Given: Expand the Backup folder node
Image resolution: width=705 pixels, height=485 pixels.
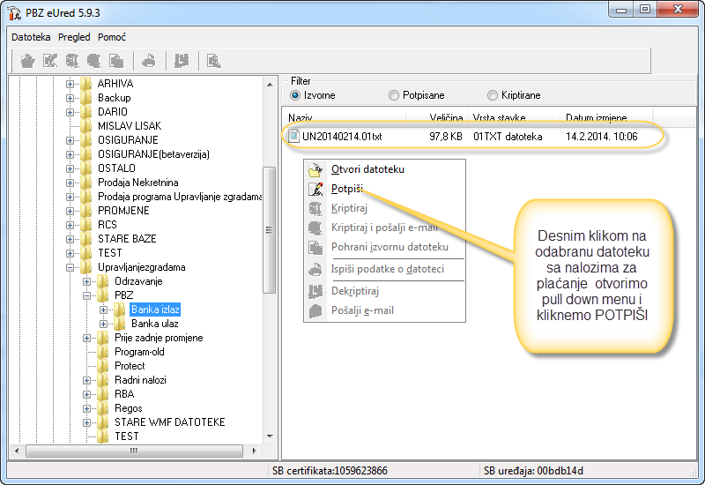Looking at the screenshot, I should [70, 98].
